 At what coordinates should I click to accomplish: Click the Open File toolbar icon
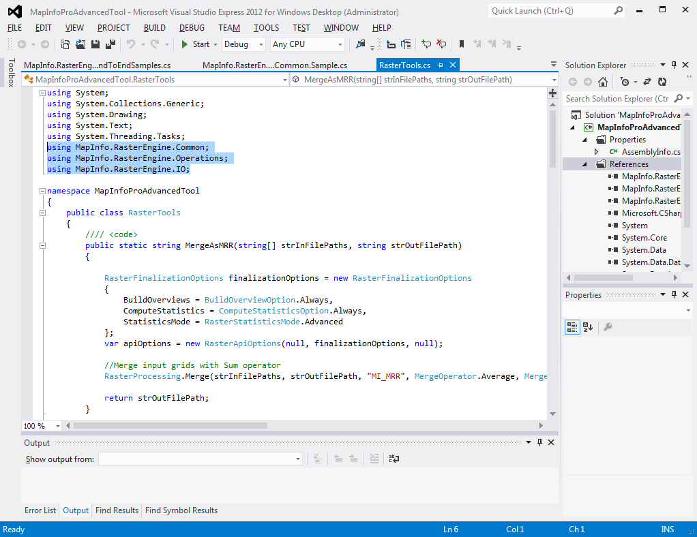click(x=80, y=44)
